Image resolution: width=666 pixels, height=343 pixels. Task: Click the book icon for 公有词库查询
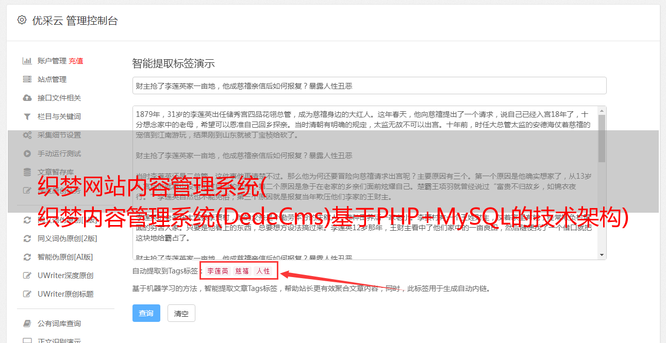pyautogui.click(x=27, y=323)
